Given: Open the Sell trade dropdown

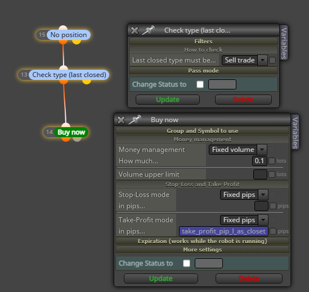Looking at the screenshot, I should pyautogui.click(x=244, y=60).
